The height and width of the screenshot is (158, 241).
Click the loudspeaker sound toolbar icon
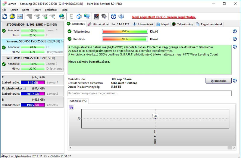click(x=104, y=16)
